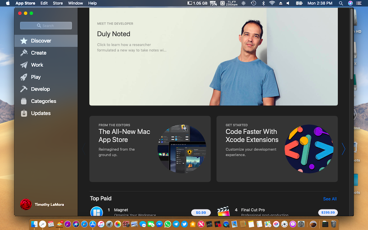
Task: Open the Store menu
Action: point(58,3)
